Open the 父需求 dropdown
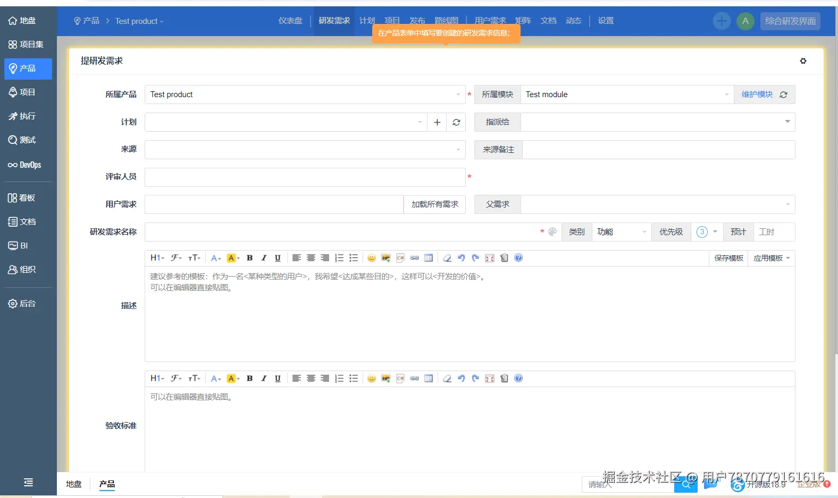 (658, 204)
